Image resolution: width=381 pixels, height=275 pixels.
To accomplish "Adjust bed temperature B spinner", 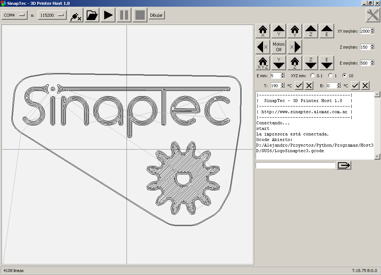I will pyautogui.click(x=339, y=85).
